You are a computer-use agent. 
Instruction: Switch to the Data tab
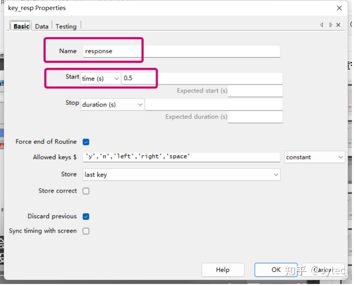pyautogui.click(x=42, y=26)
